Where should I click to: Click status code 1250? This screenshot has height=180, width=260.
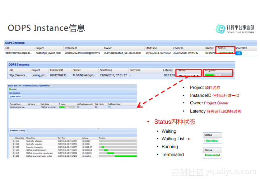pos(17,156)
